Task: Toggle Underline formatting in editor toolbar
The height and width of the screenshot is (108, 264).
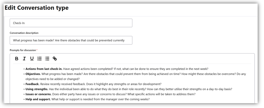Action: point(32,59)
